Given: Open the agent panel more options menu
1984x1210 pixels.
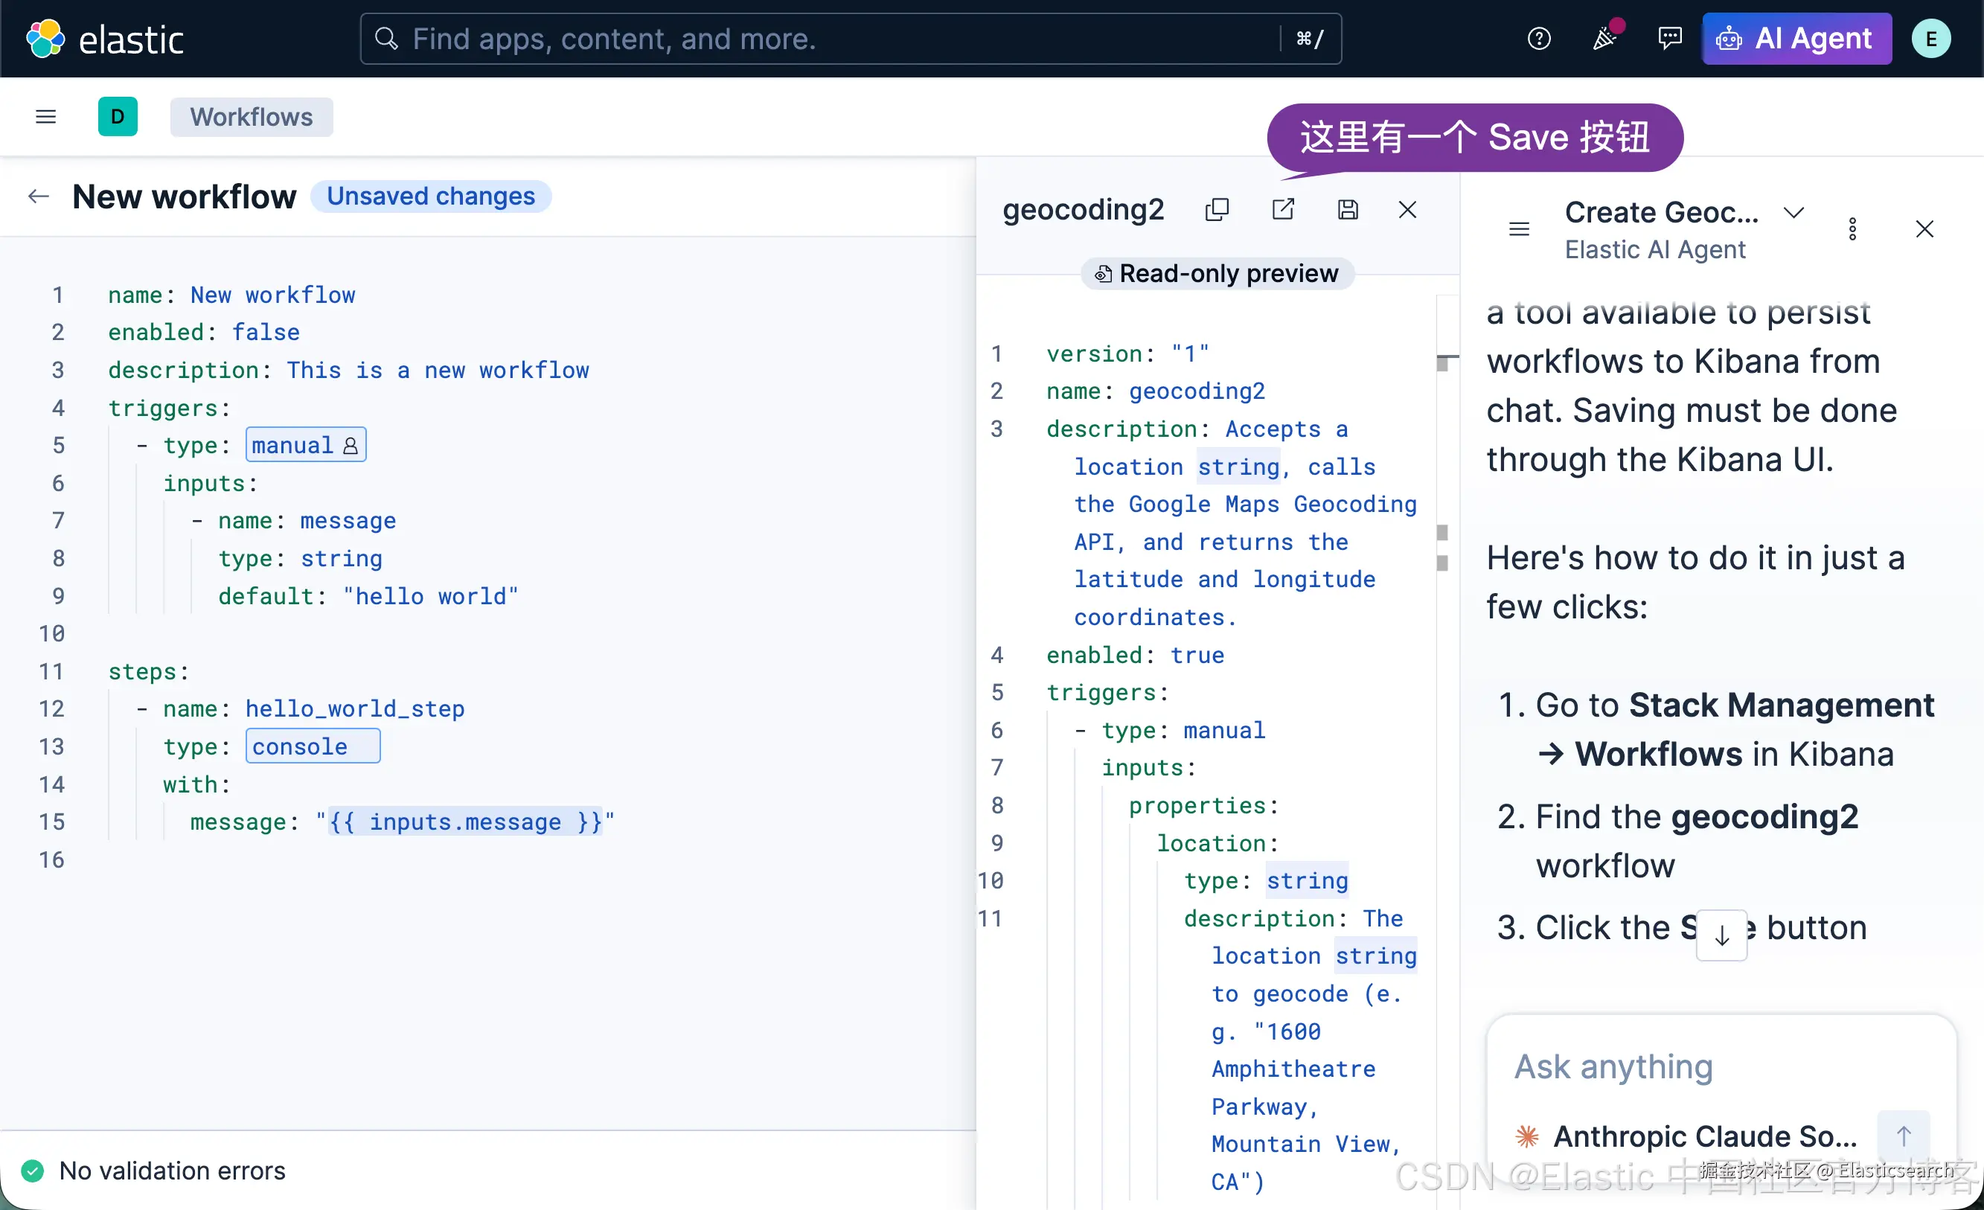Looking at the screenshot, I should point(1853,229).
